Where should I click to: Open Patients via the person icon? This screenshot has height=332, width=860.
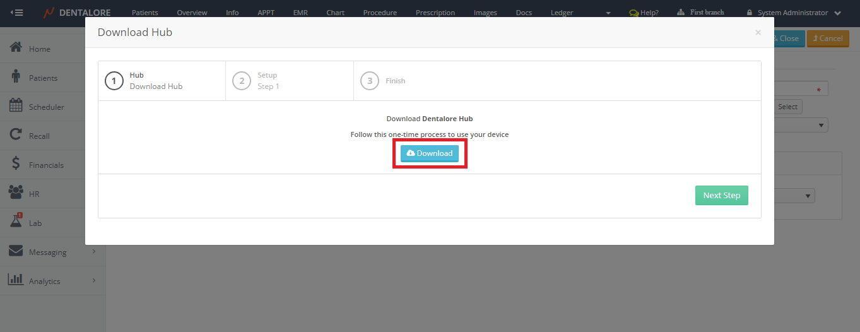16,77
